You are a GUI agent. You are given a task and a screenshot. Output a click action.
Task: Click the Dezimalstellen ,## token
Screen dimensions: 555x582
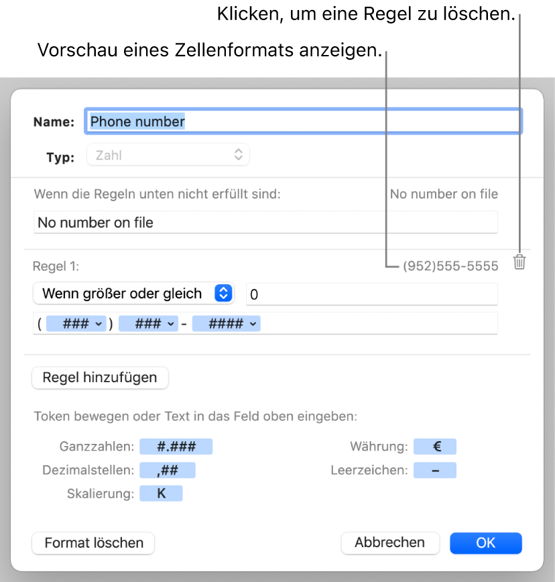(x=167, y=471)
